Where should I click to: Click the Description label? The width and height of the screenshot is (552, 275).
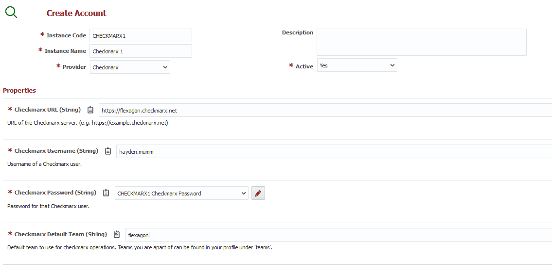(298, 32)
